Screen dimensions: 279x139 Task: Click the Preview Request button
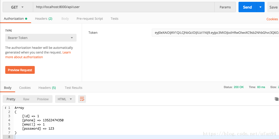click(20, 70)
